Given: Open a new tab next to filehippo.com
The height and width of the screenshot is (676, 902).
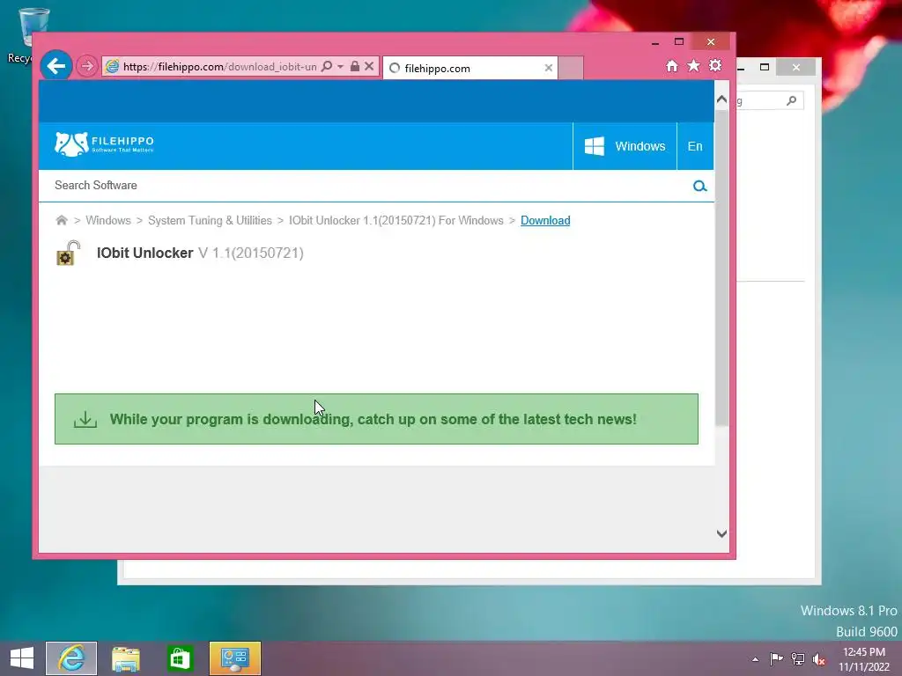Looking at the screenshot, I should (571, 68).
